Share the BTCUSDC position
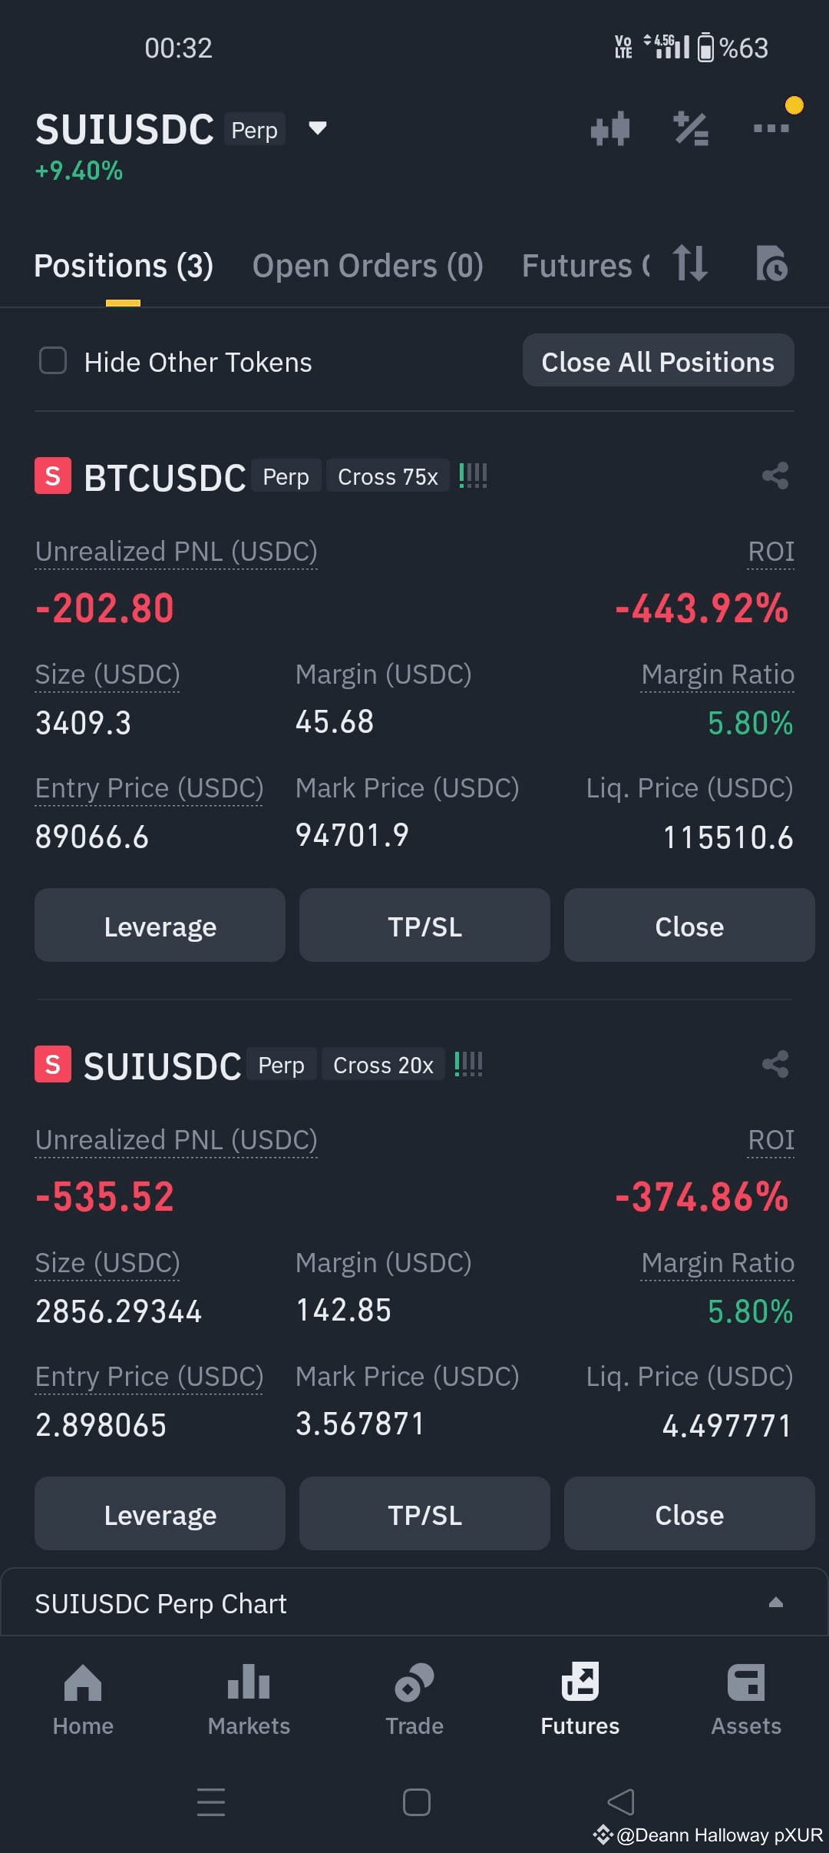The image size is (829, 1853). click(775, 476)
